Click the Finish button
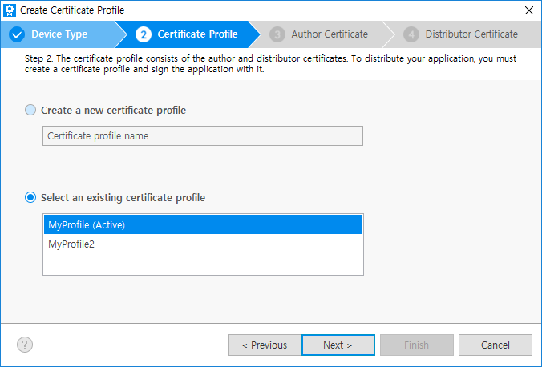Screen dimensions: 542x367 tap(416, 345)
